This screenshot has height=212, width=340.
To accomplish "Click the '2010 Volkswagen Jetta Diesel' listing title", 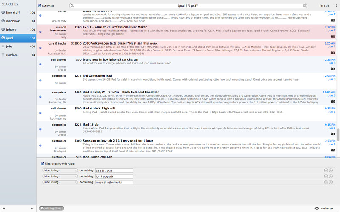I will point(120,43).
